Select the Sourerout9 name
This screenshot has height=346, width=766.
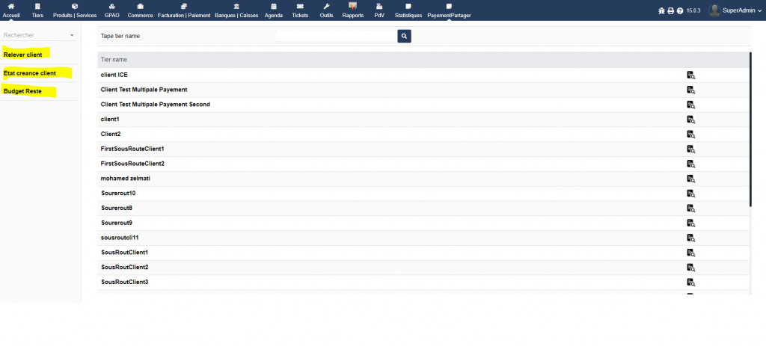point(117,223)
